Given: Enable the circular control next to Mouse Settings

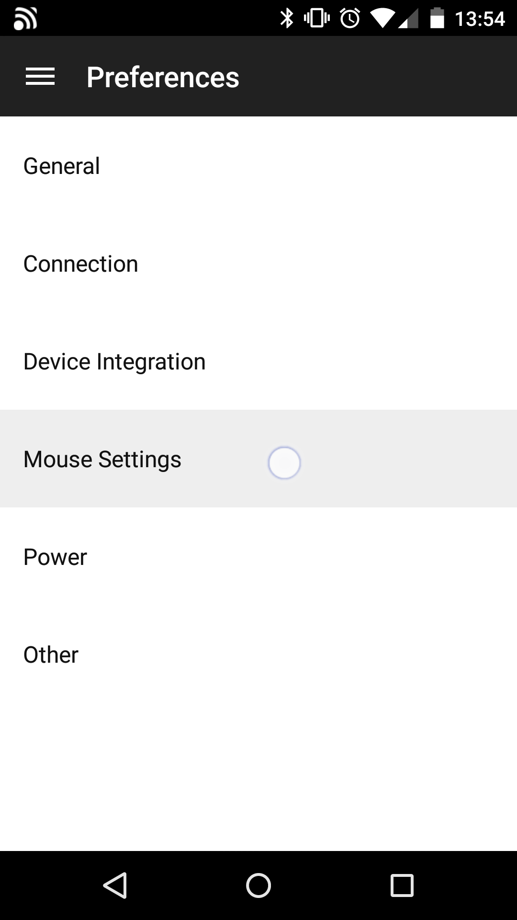Looking at the screenshot, I should point(284,462).
